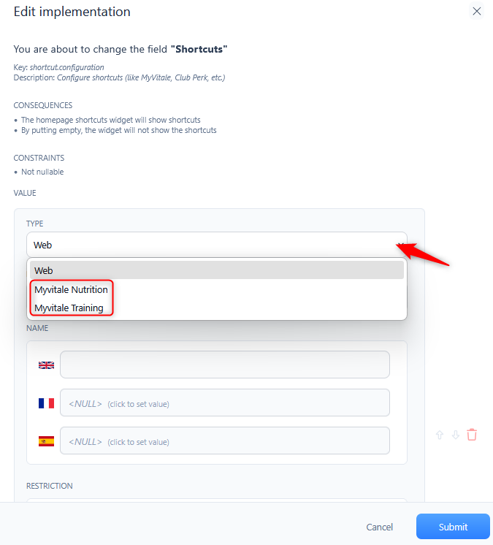Set a value in the French name field
493x545 pixels.
coord(225,403)
